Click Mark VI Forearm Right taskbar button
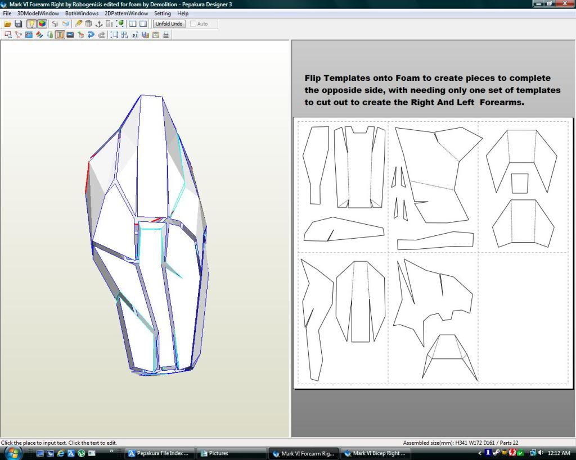The height and width of the screenshot is (460, 576). [303, 453]
